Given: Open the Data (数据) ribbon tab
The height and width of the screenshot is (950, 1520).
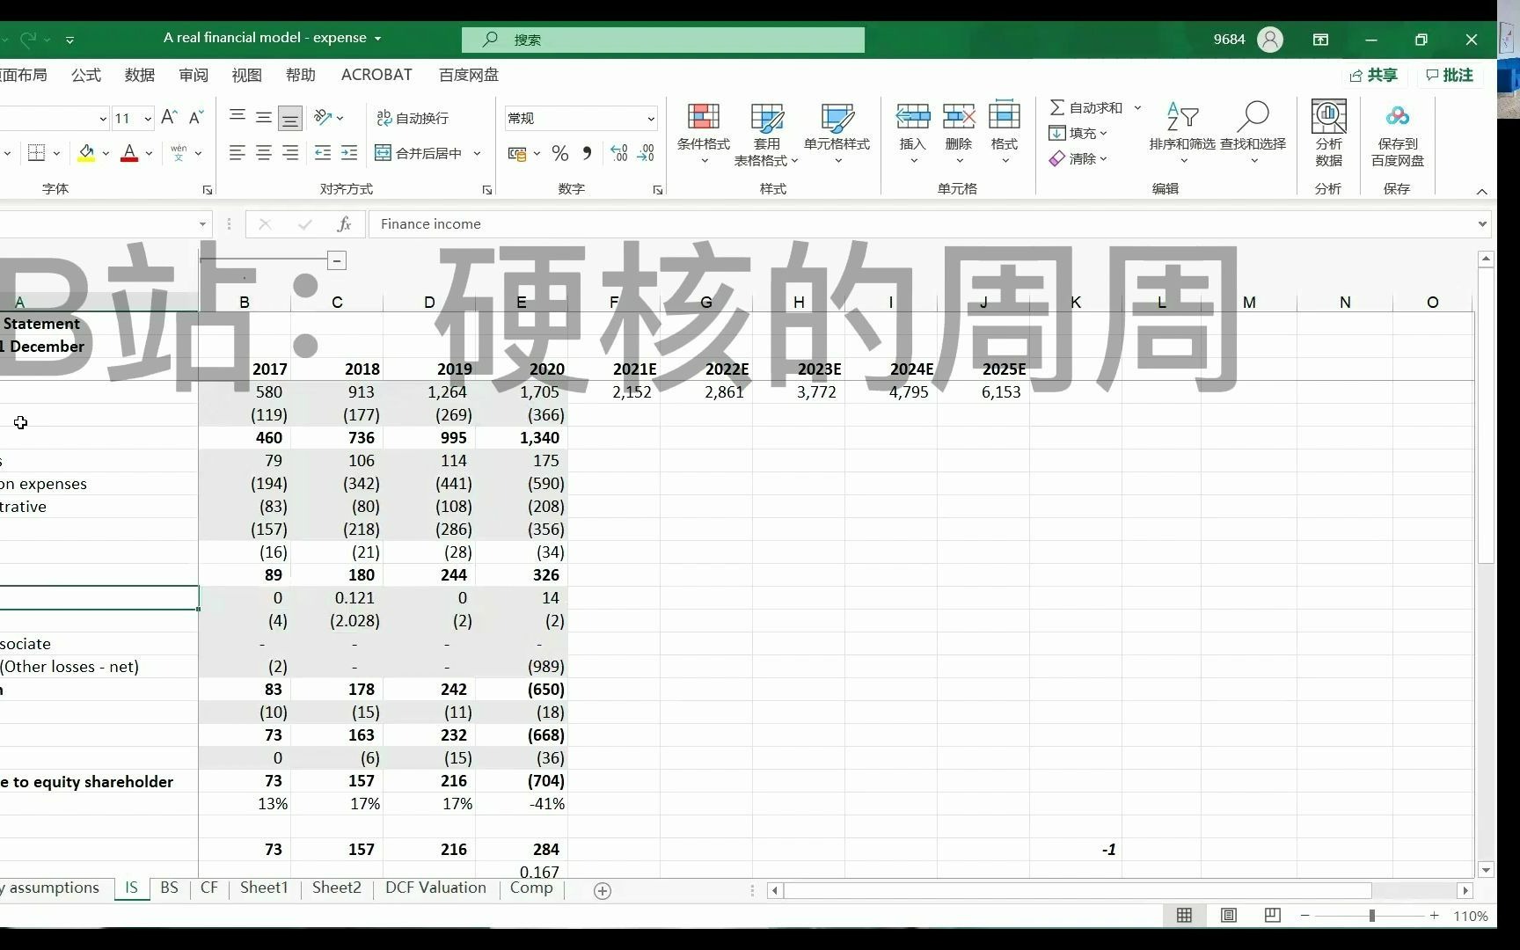Looking at the screenshot, I should pos(140,76).
